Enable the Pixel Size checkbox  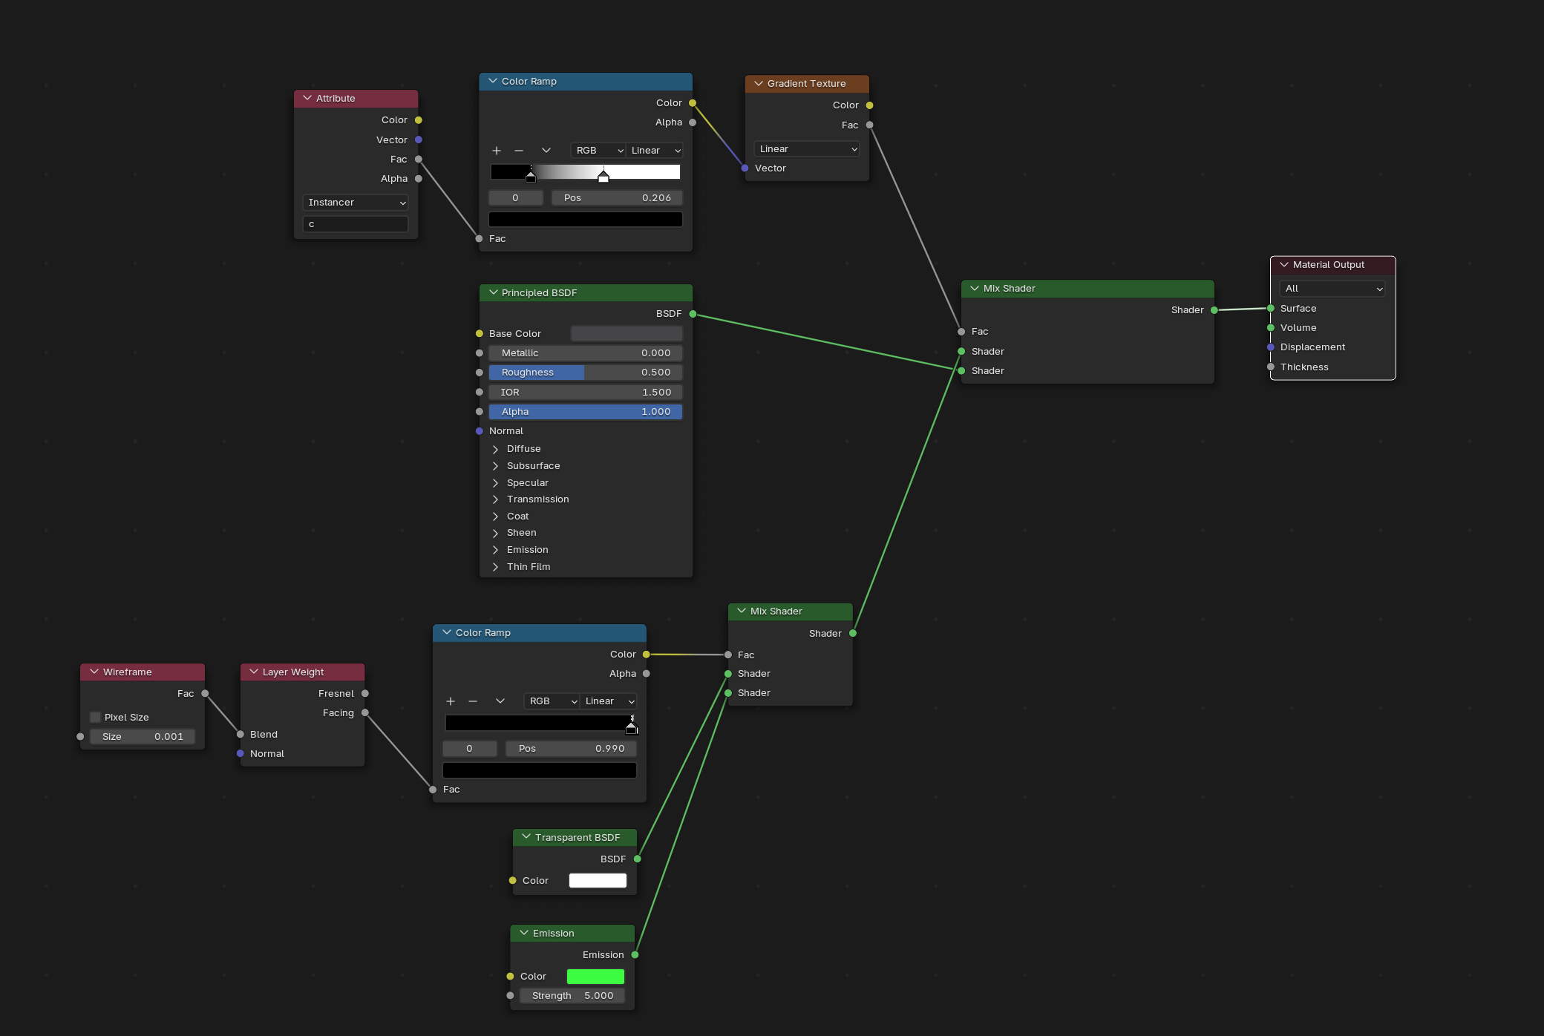pos(96,718)
